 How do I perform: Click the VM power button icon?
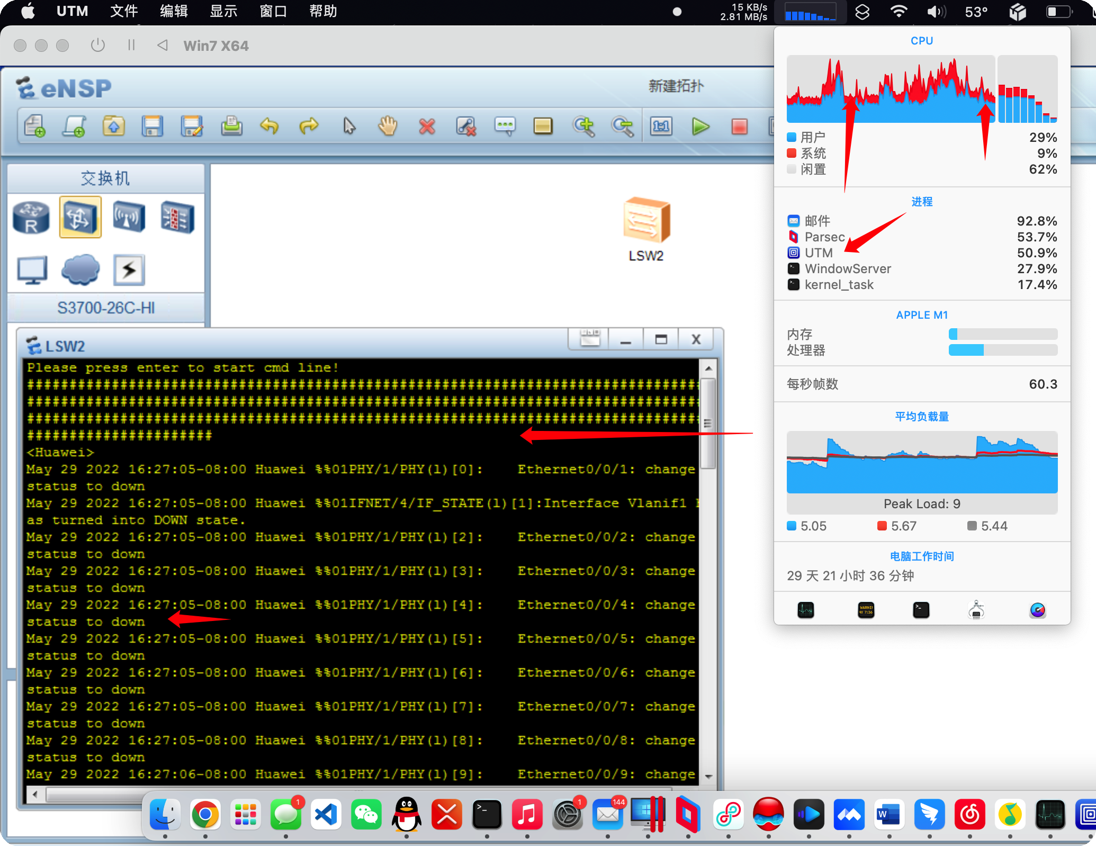[x=98, y=46]
